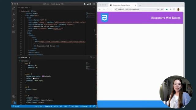Open more actions for index.html editor group

click(x=94, y=8)
